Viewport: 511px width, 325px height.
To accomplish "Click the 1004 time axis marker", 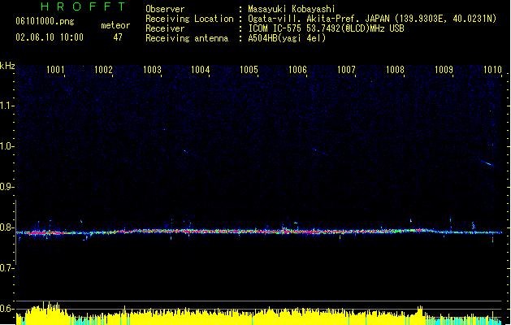I will 200,70.
